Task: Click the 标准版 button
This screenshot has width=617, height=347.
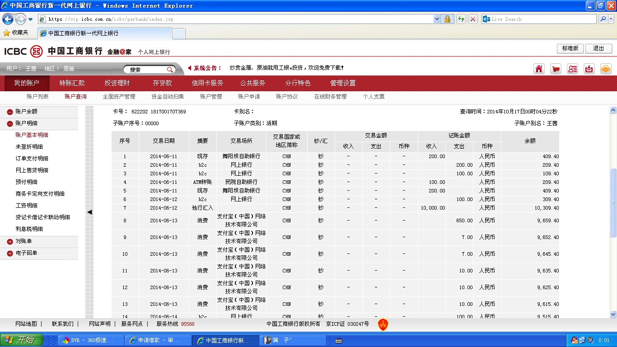Action: click(x=570, y=48)
